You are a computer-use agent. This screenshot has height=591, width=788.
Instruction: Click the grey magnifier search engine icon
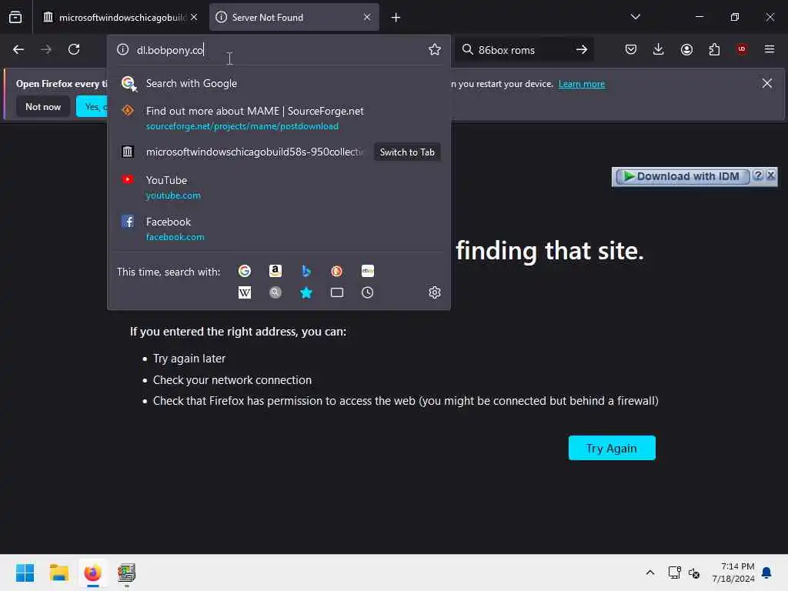coord(275,292)
